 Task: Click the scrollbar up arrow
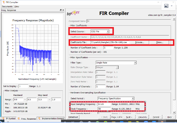point(174,19)
